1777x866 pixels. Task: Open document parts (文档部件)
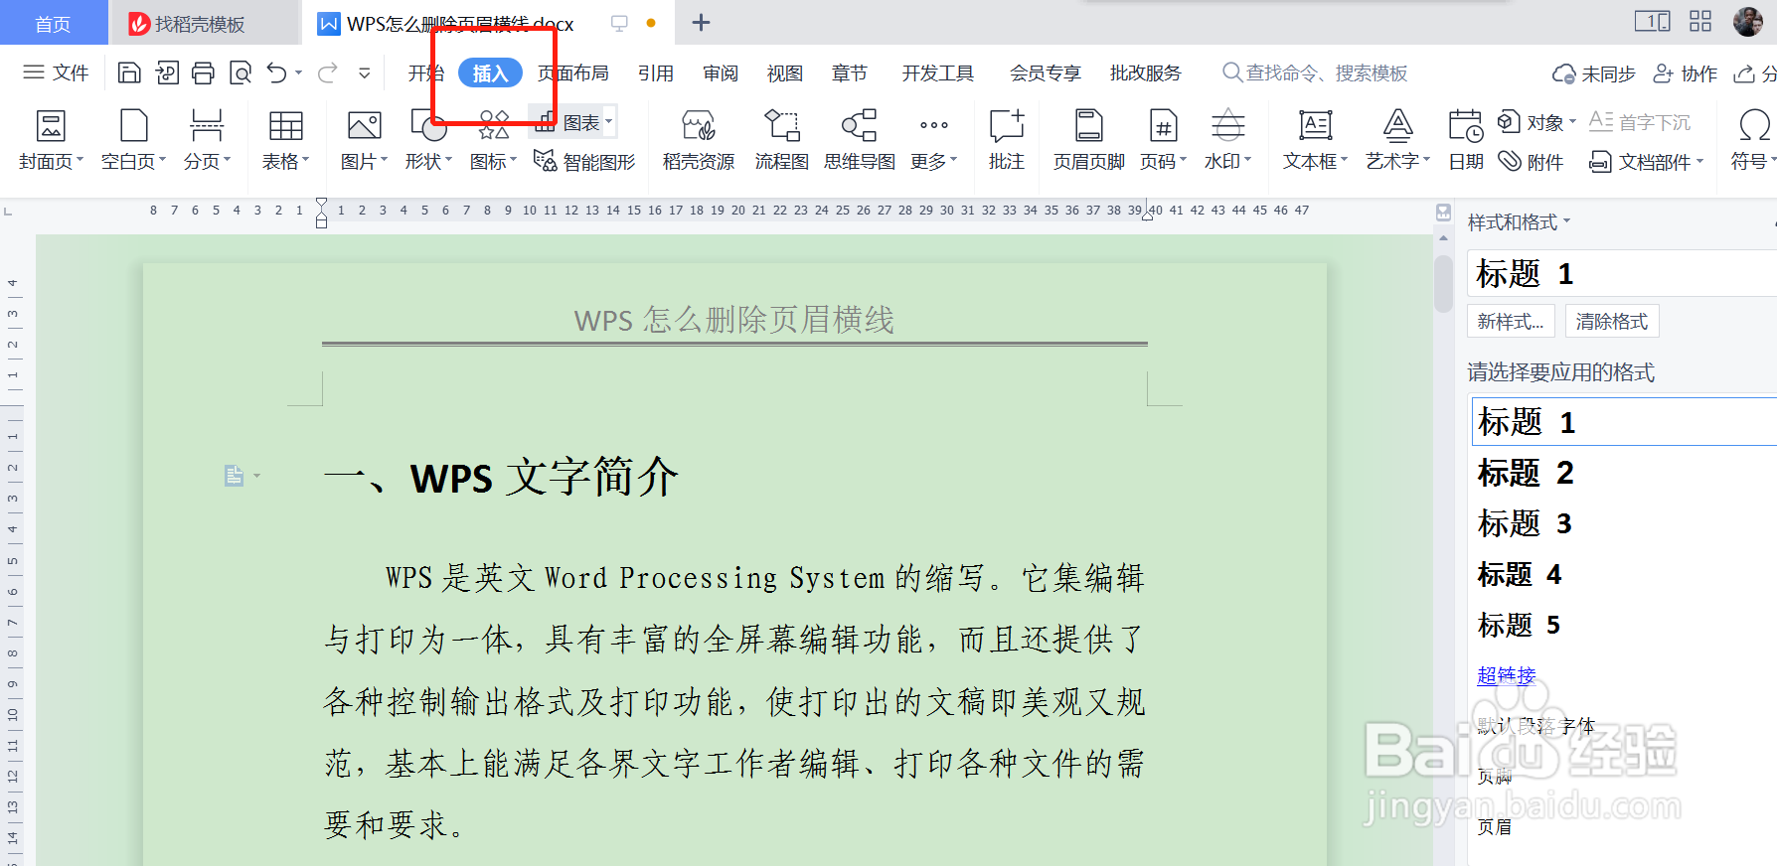1646,161
